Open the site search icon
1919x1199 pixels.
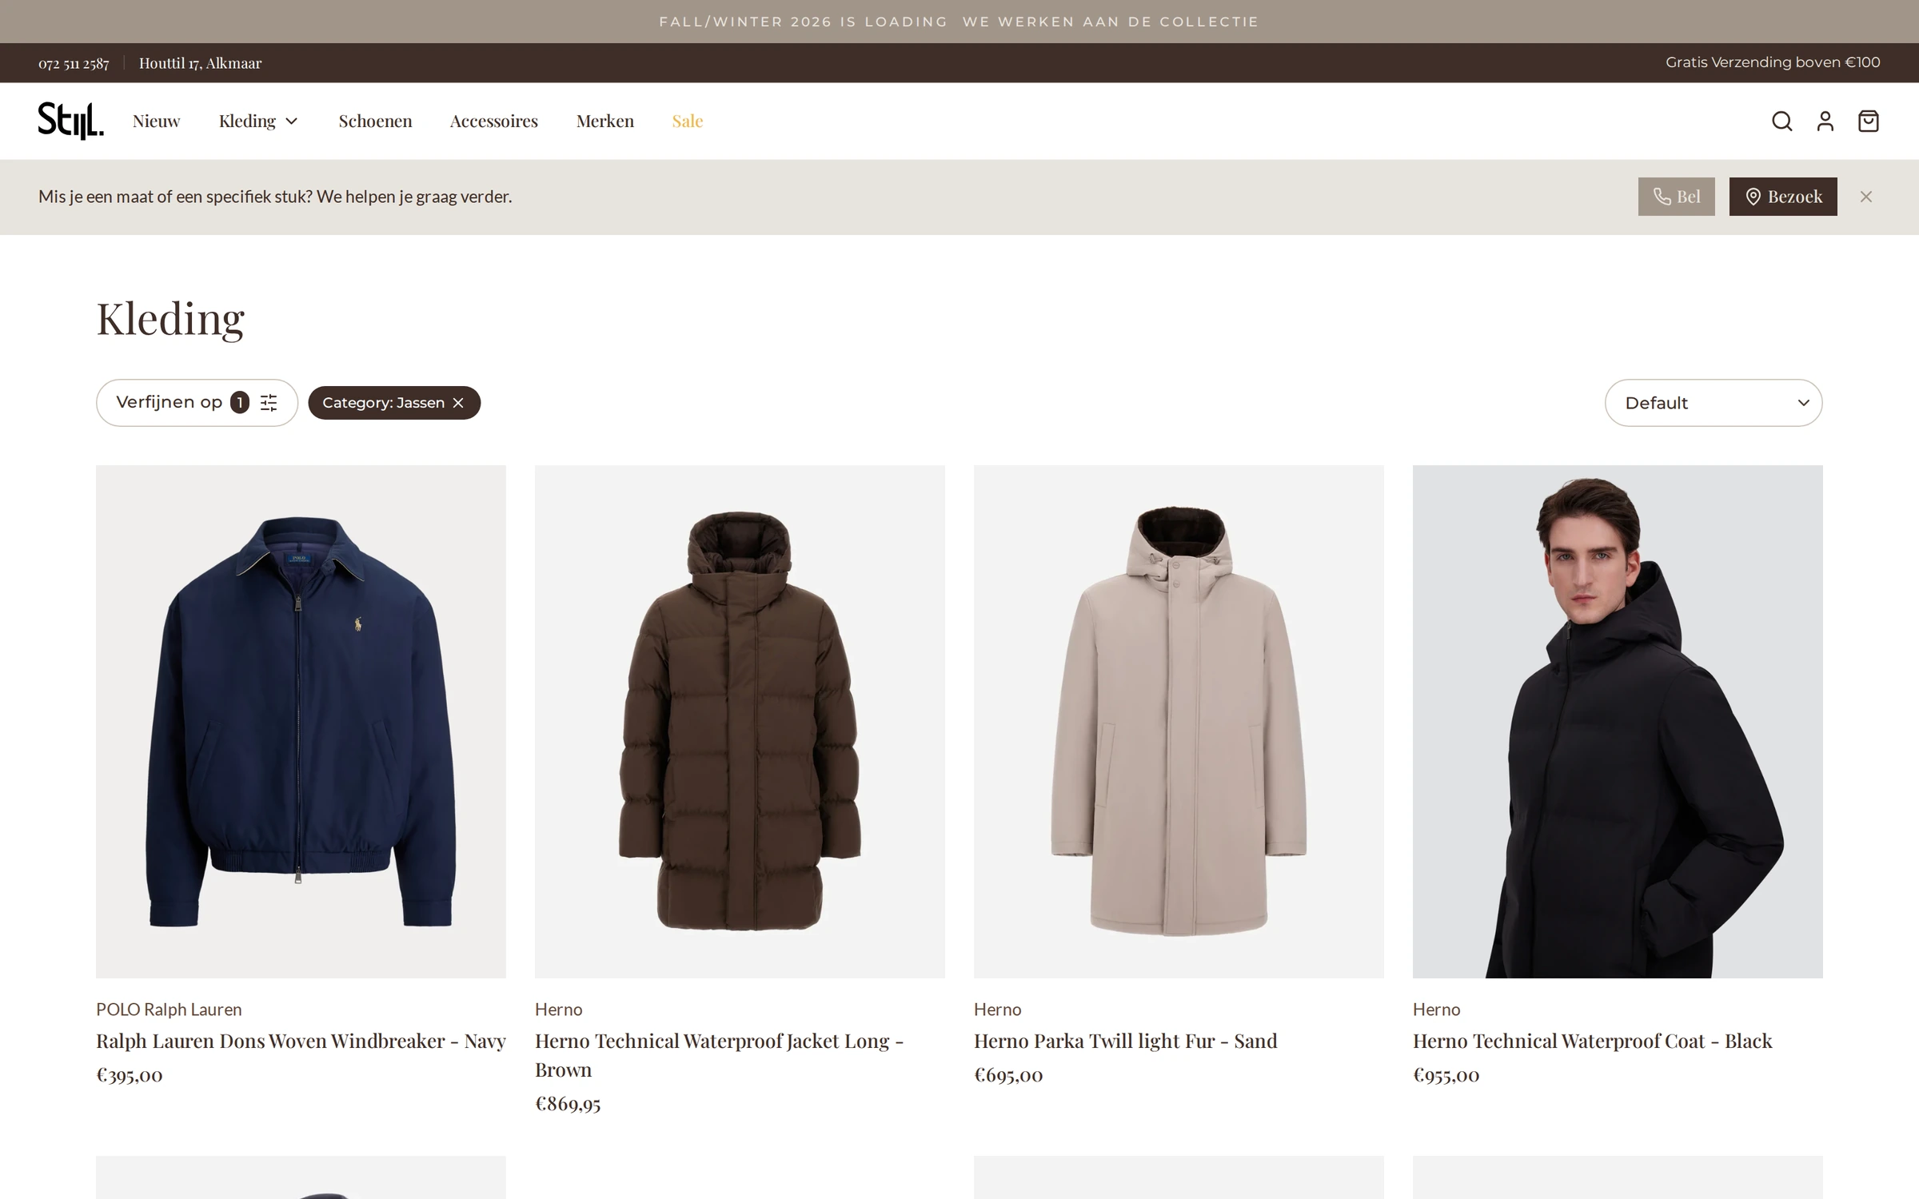pyautogui.click(x=1781, y=121)
